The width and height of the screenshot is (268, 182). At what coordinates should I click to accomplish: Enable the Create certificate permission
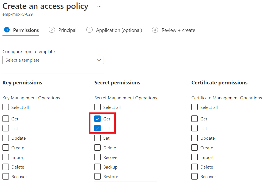point(195,147)
